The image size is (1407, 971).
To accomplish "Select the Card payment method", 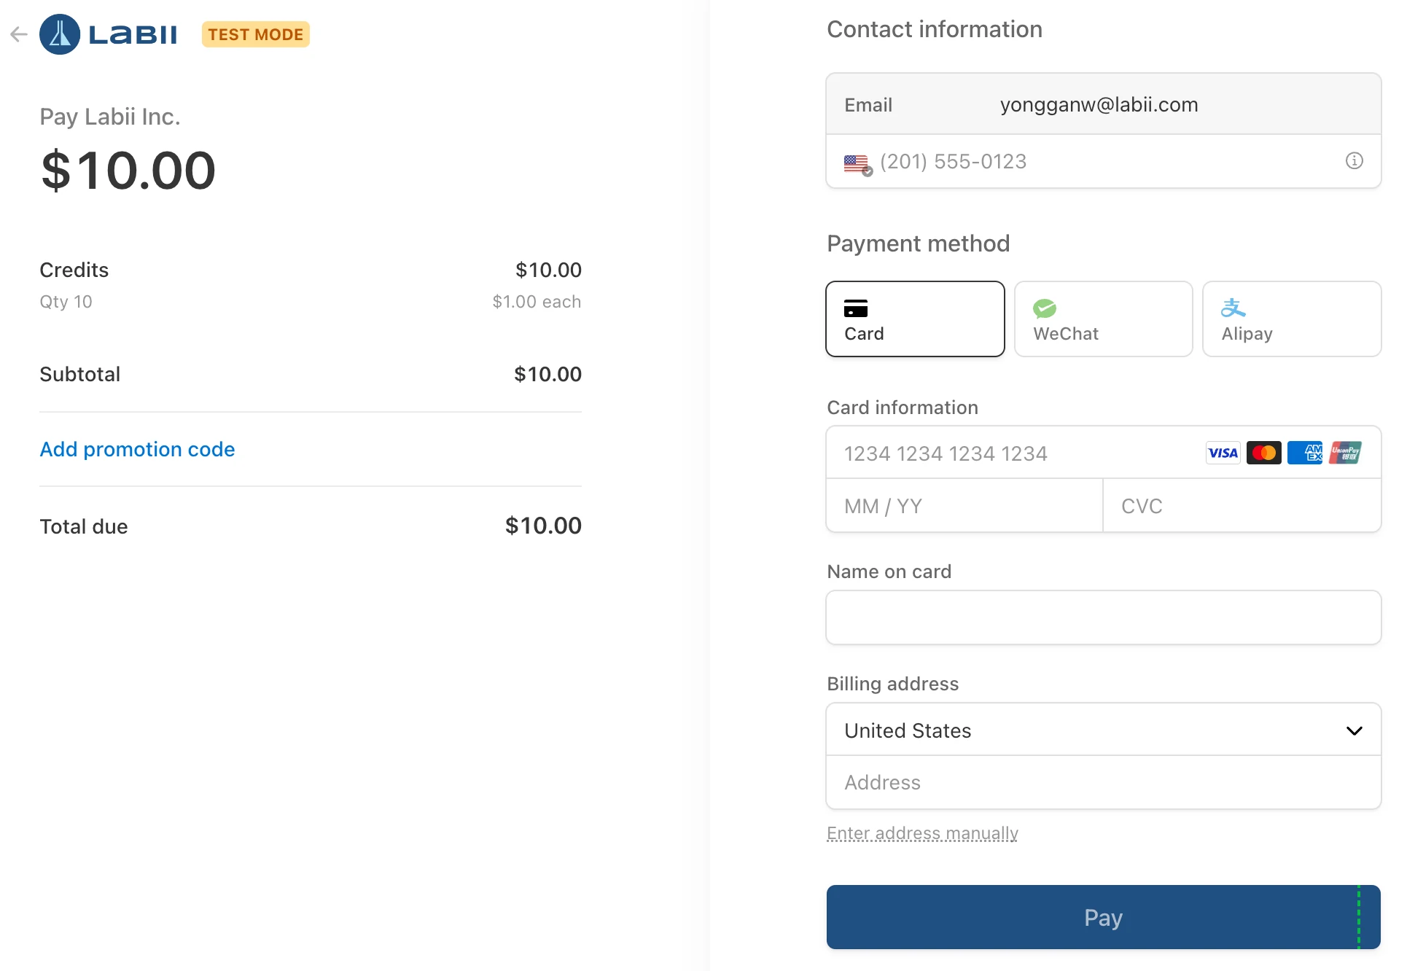I will (x=915, y=319).
